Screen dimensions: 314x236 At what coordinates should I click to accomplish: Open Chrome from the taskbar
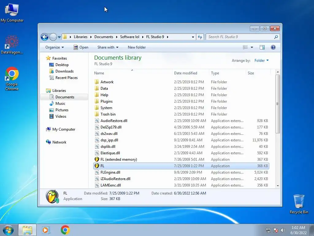click(65, 230)
